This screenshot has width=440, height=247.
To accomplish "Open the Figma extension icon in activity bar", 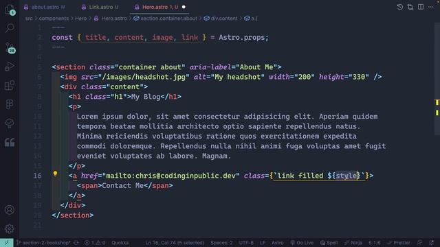I will tap(10, 104).
